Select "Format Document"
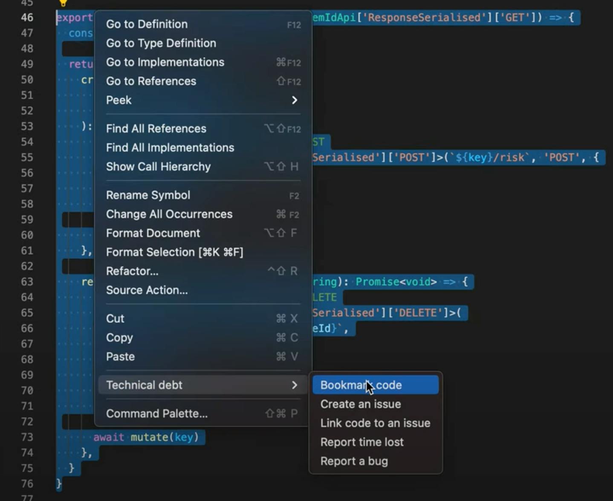This screenshot has height=501, width=613. (153, 233)
